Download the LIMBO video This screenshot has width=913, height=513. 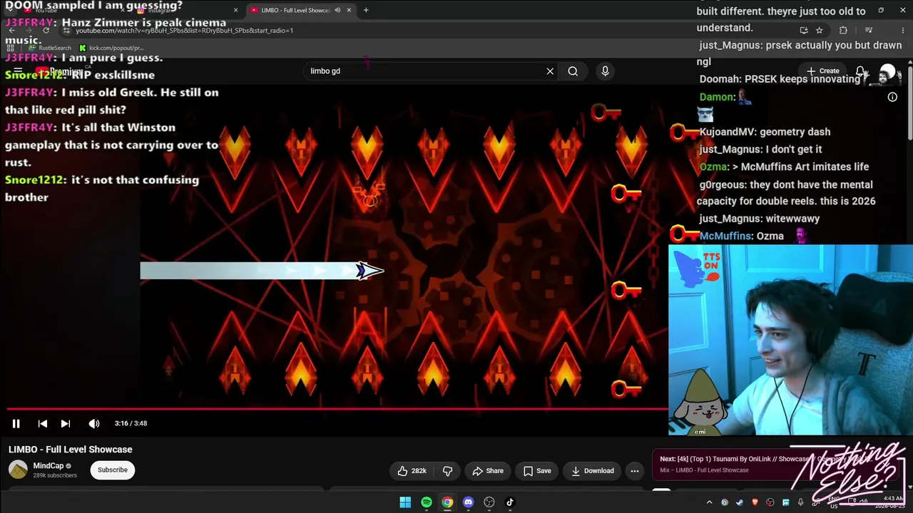[592, 471]
